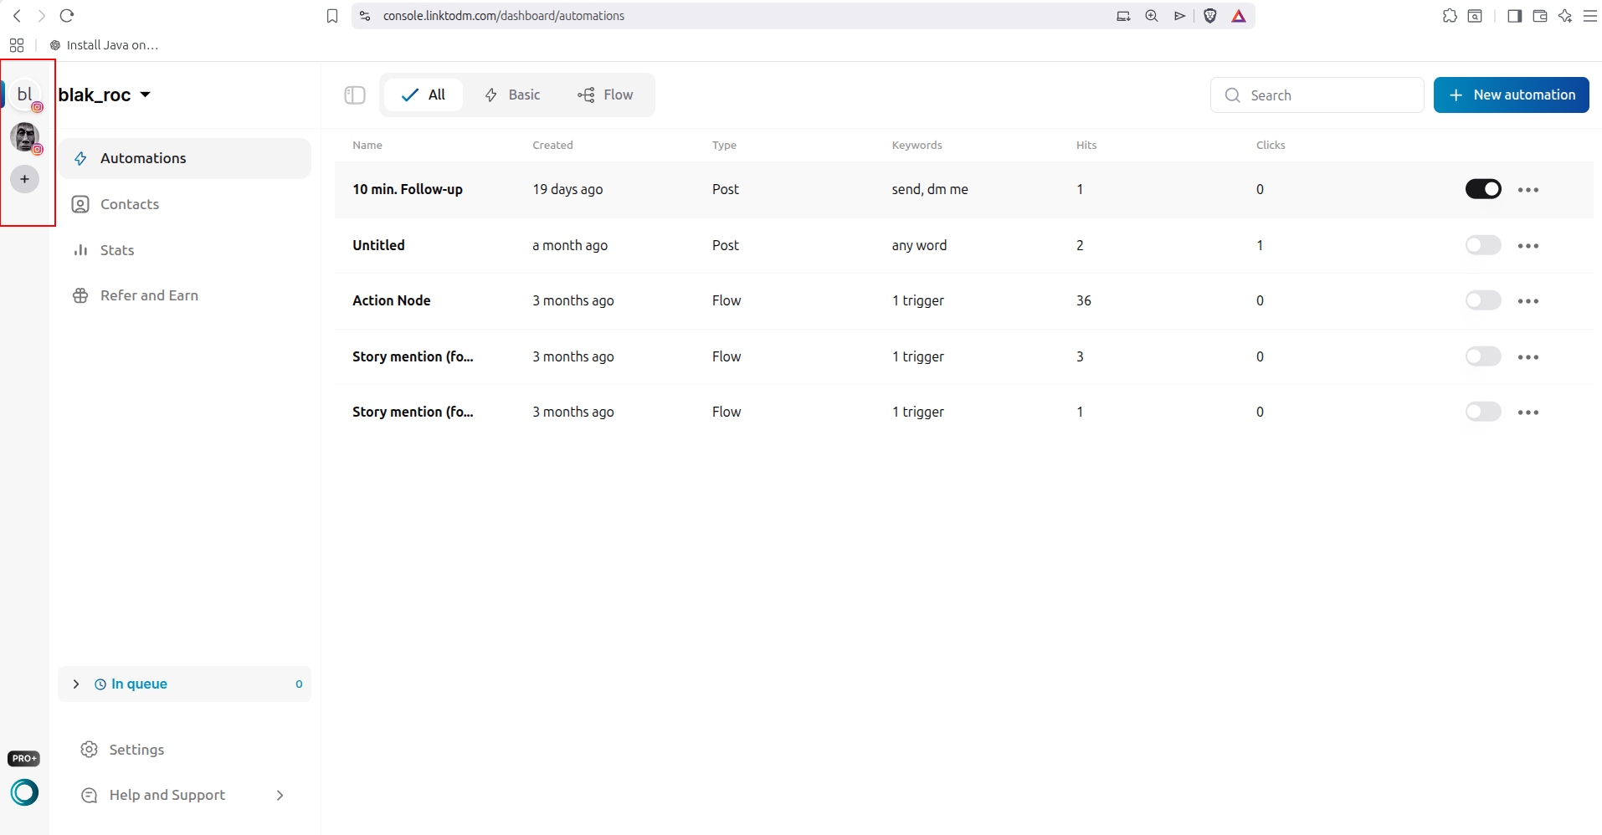Go back in browser
Viewport: 1602px width, 835px height.
point(17,16)
